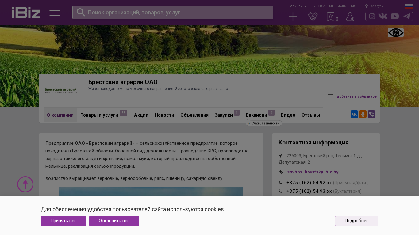Open Бесплатные объявления link
The height and width of the screenshot is (235, 419).
tap(334, 6)
